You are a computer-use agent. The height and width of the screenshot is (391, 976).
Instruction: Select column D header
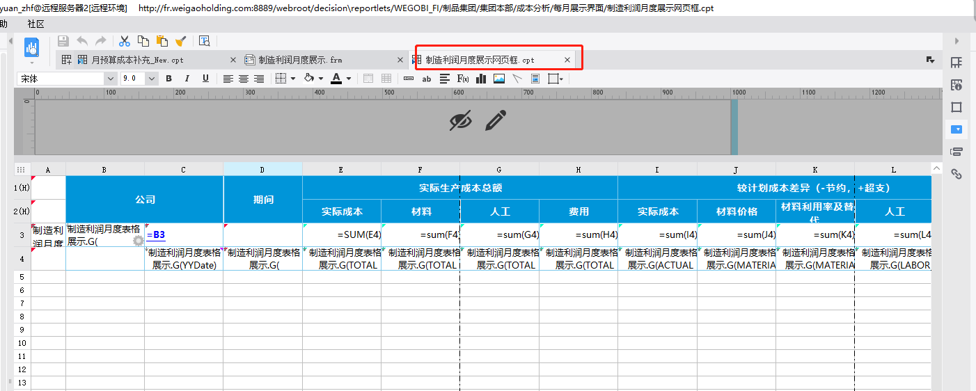click(x=262, y=169)
